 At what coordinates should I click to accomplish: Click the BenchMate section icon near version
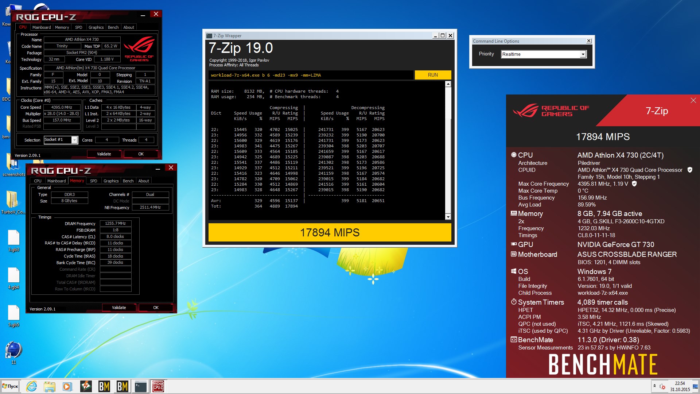click(514, 340)
